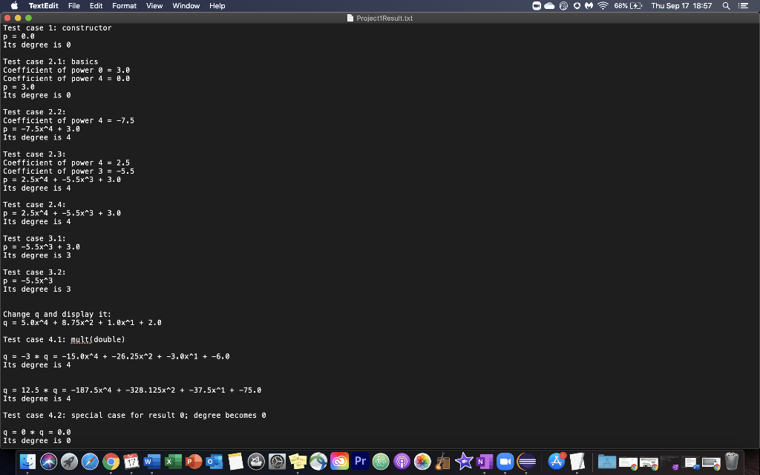Screen dimensions: 760x475
Task: Open Microsoft Excel from the Dock
Action: [x=173, y=462]
